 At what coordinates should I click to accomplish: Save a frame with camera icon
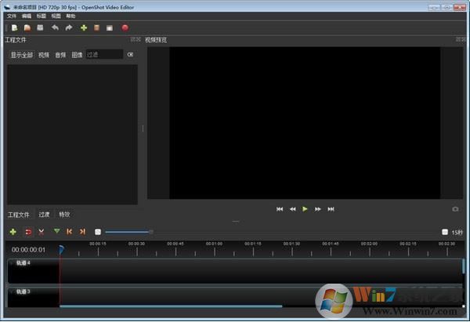pyautogui.click(x=455, y=209)
